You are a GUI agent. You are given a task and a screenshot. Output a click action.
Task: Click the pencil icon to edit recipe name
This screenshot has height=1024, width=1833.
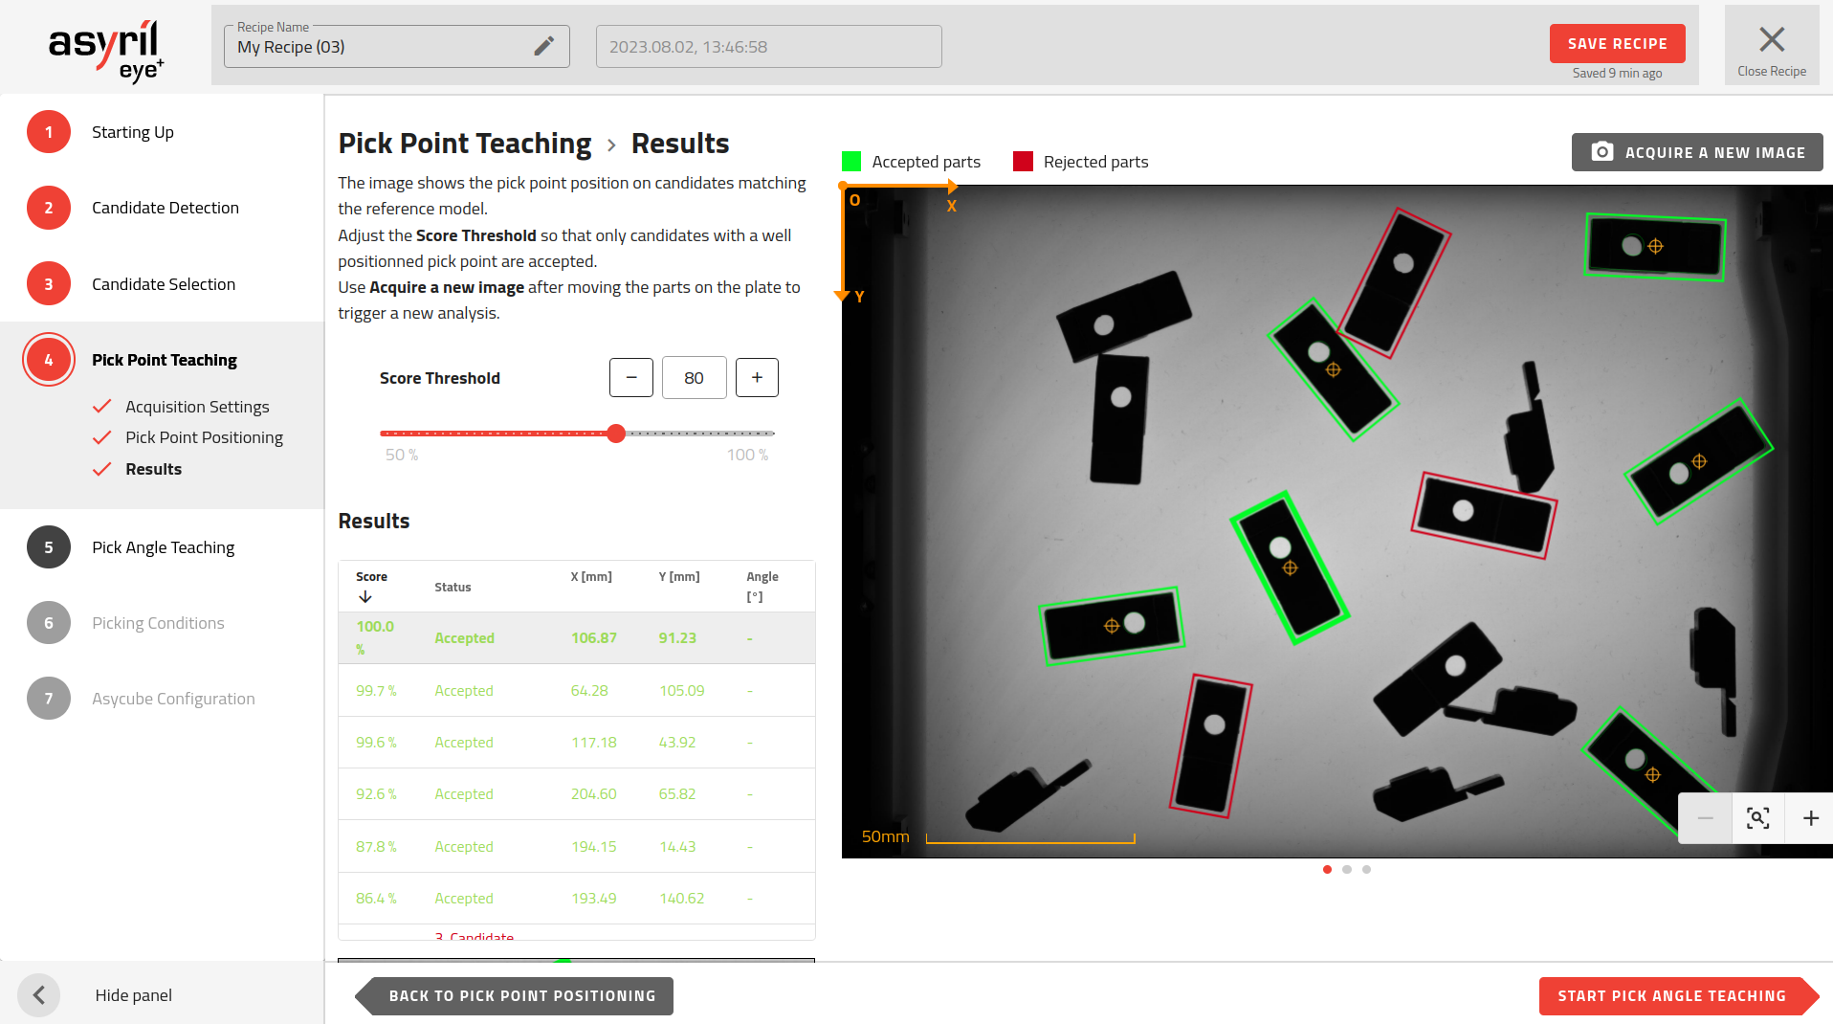[543, 46]
